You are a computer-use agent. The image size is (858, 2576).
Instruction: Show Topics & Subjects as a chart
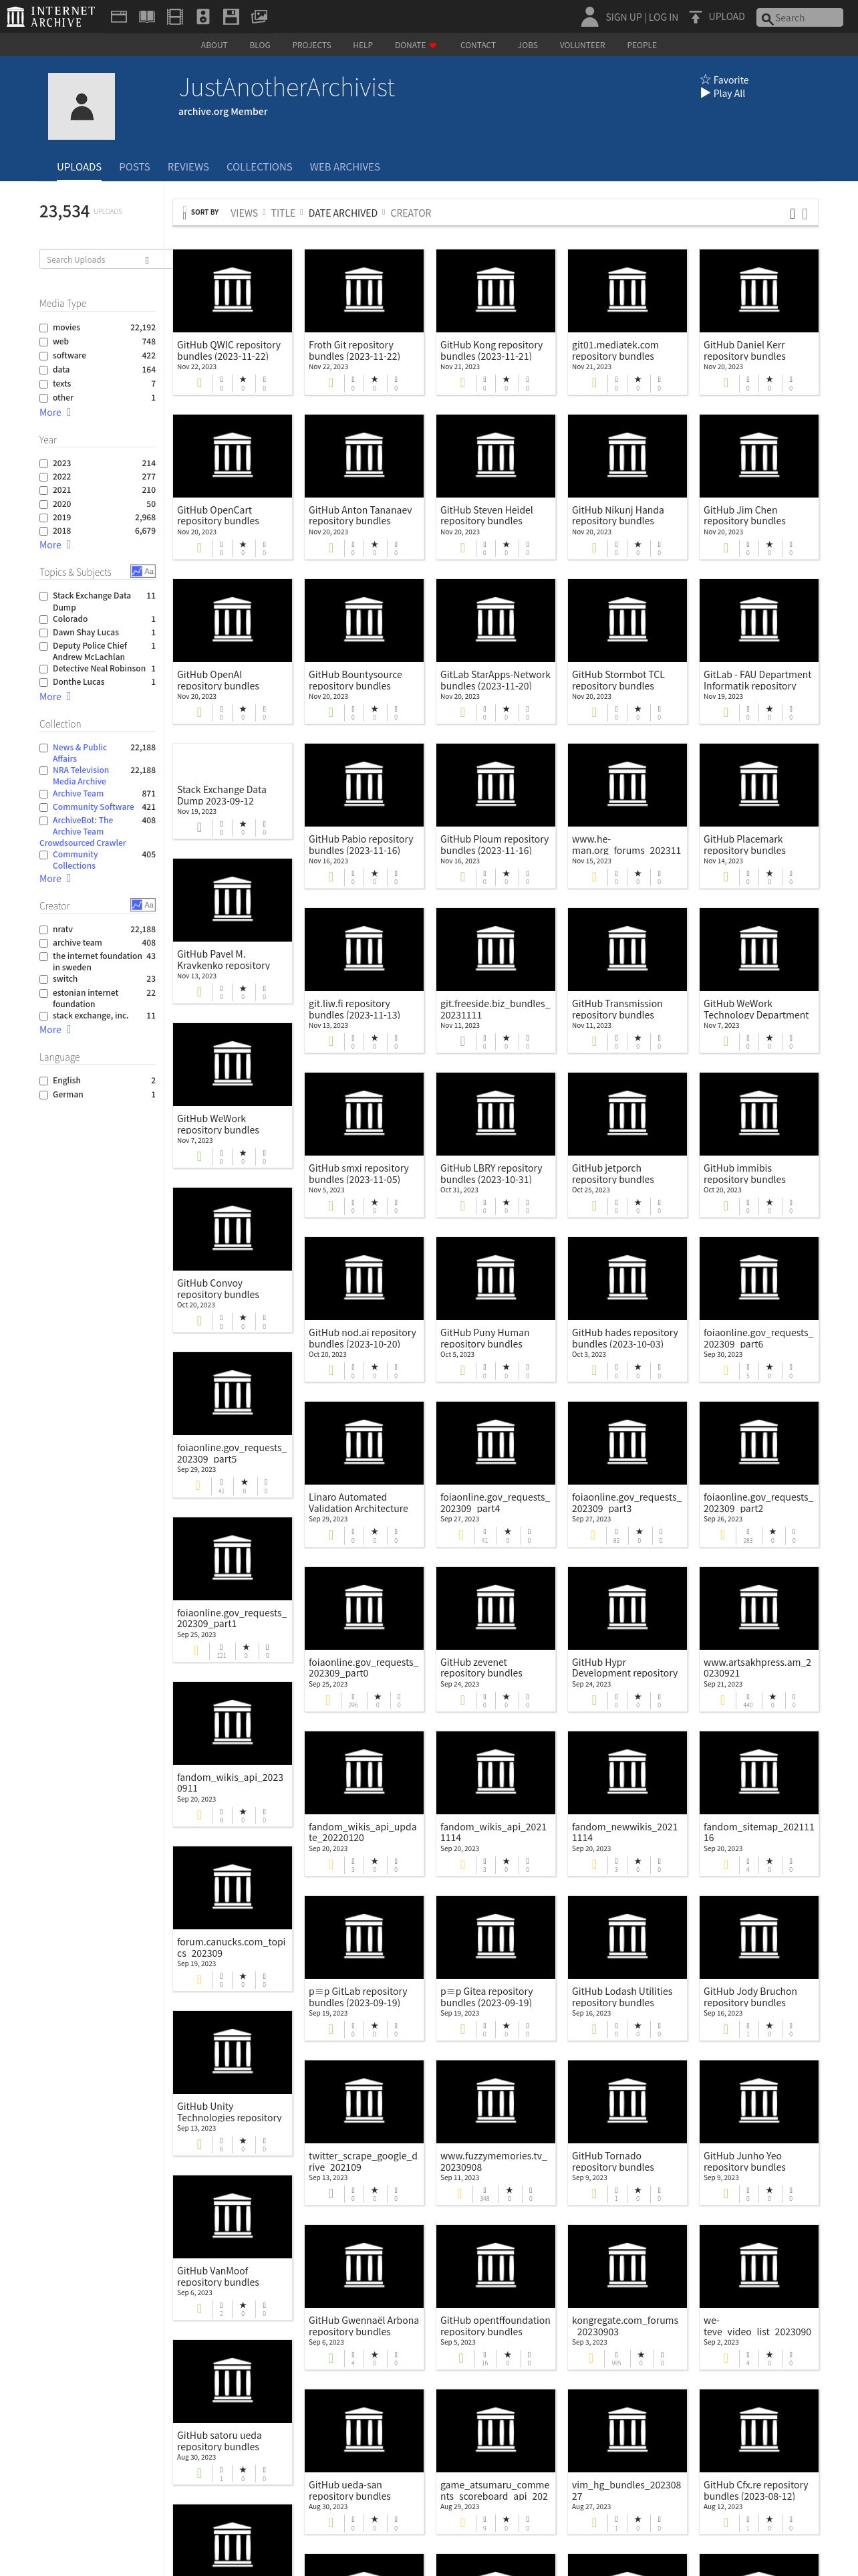tap(136, 571)
